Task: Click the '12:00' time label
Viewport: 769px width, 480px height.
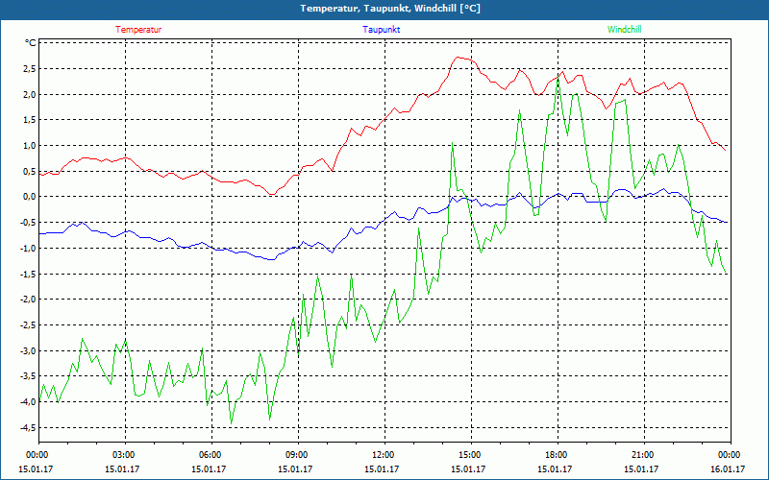Action: click(x=385, y=455)
